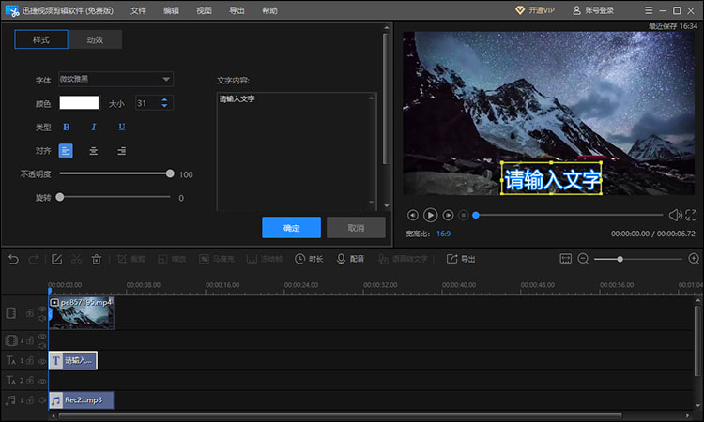
Task: Align text to the center
Action: [93, 151]
